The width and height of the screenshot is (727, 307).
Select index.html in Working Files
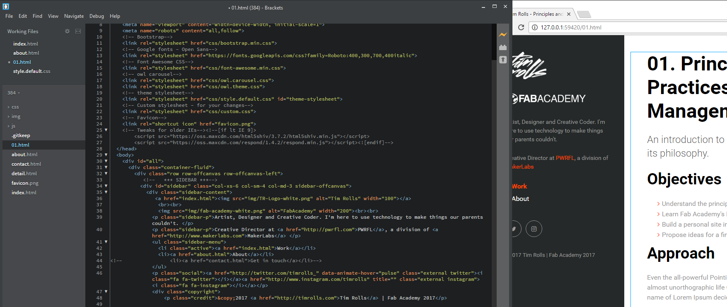(x=25, y=44)
